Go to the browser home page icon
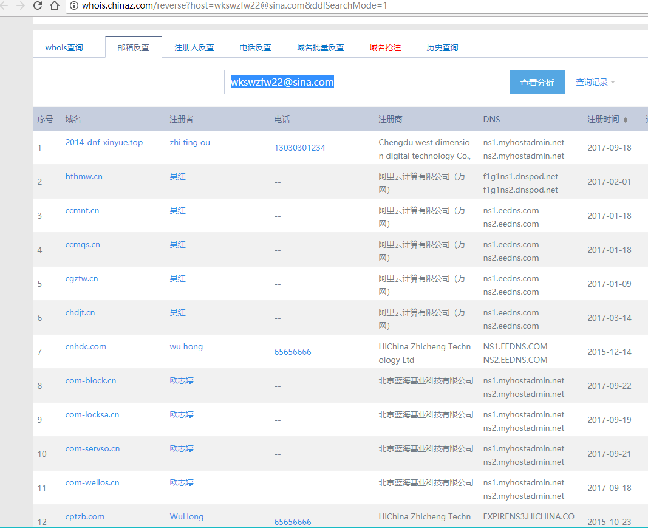This screenshot has width=648, height=528. tap(55, 5)
